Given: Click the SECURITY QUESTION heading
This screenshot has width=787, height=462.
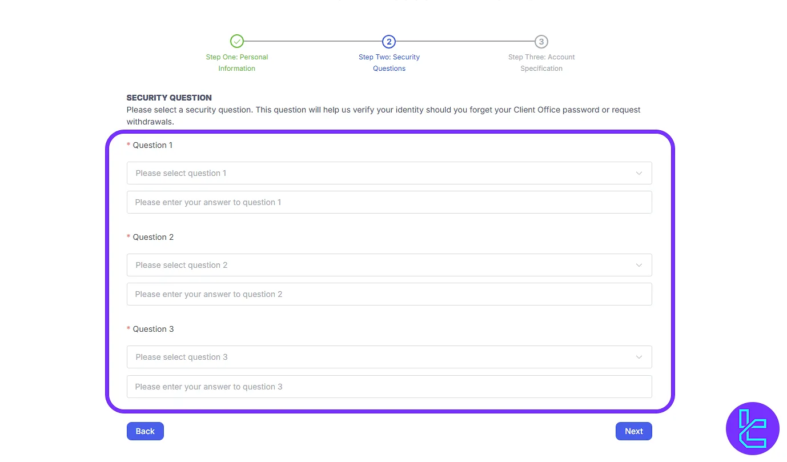Looking at the screenshot, I should click(x=169, y=98).
